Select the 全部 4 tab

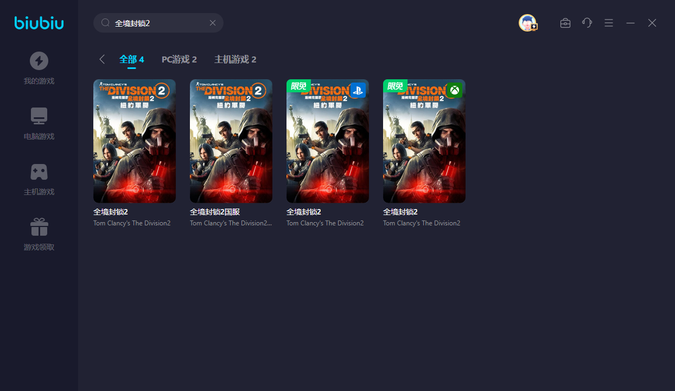[x=131, y=59]
